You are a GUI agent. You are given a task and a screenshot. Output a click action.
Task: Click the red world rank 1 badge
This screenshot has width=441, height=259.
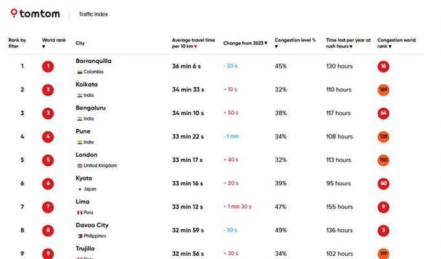click(48, 66)
